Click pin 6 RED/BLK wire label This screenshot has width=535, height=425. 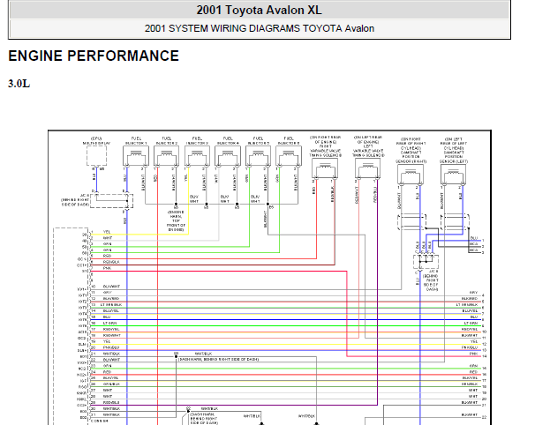pyautogui.click(x=111, y=262)
